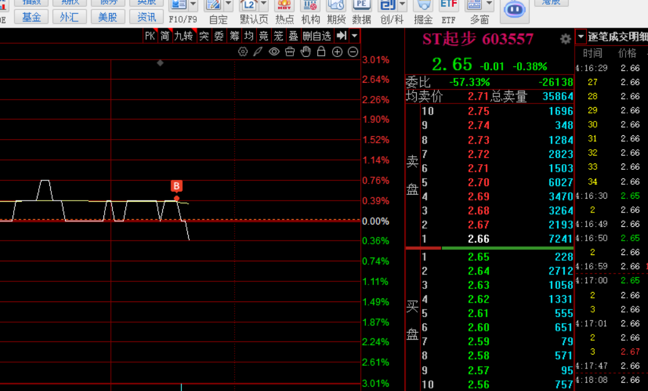Select the drawing pen tool
The image size is (648, 391).
[258, 51]
